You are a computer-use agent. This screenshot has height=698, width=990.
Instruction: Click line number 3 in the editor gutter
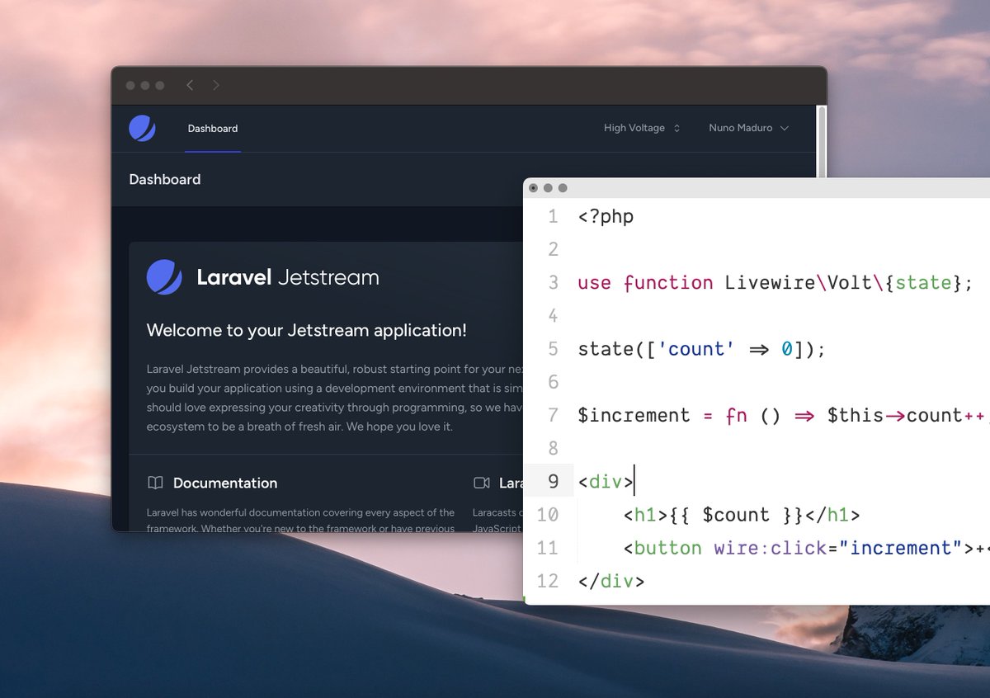(553, 283)
